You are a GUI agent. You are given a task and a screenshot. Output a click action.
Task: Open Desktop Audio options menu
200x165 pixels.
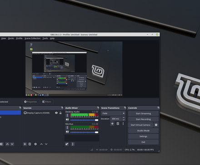(67, 115)
